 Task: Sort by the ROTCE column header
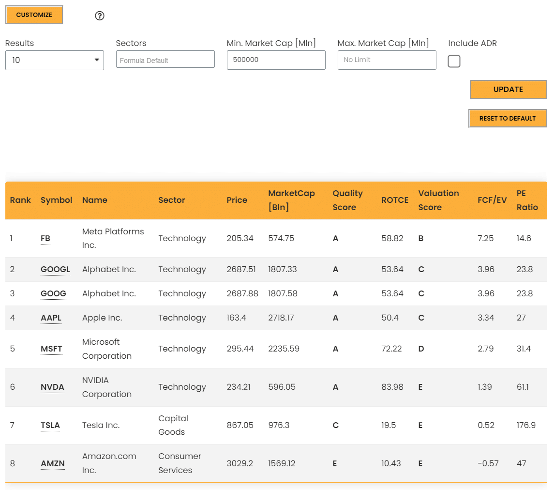(395, 200)
